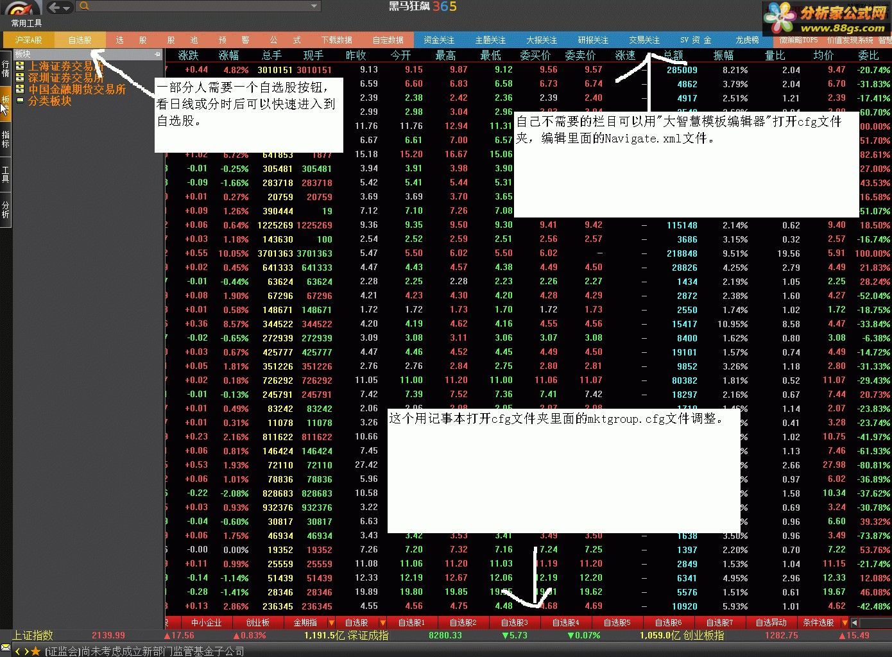892x657 pixels.
Task: Open the 常用工具 menu
Action: click(x=26, y=23)
